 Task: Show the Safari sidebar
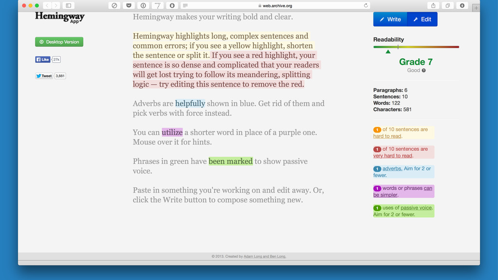pyautogui.click(x=68, y=5)
